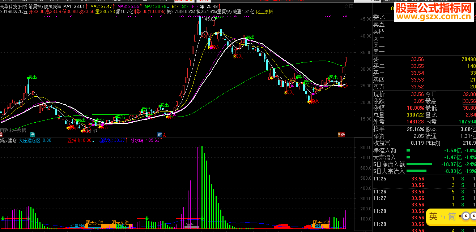Click the 11:28 tick row
The image size is (476, 232).
click(x=424, y=211)
